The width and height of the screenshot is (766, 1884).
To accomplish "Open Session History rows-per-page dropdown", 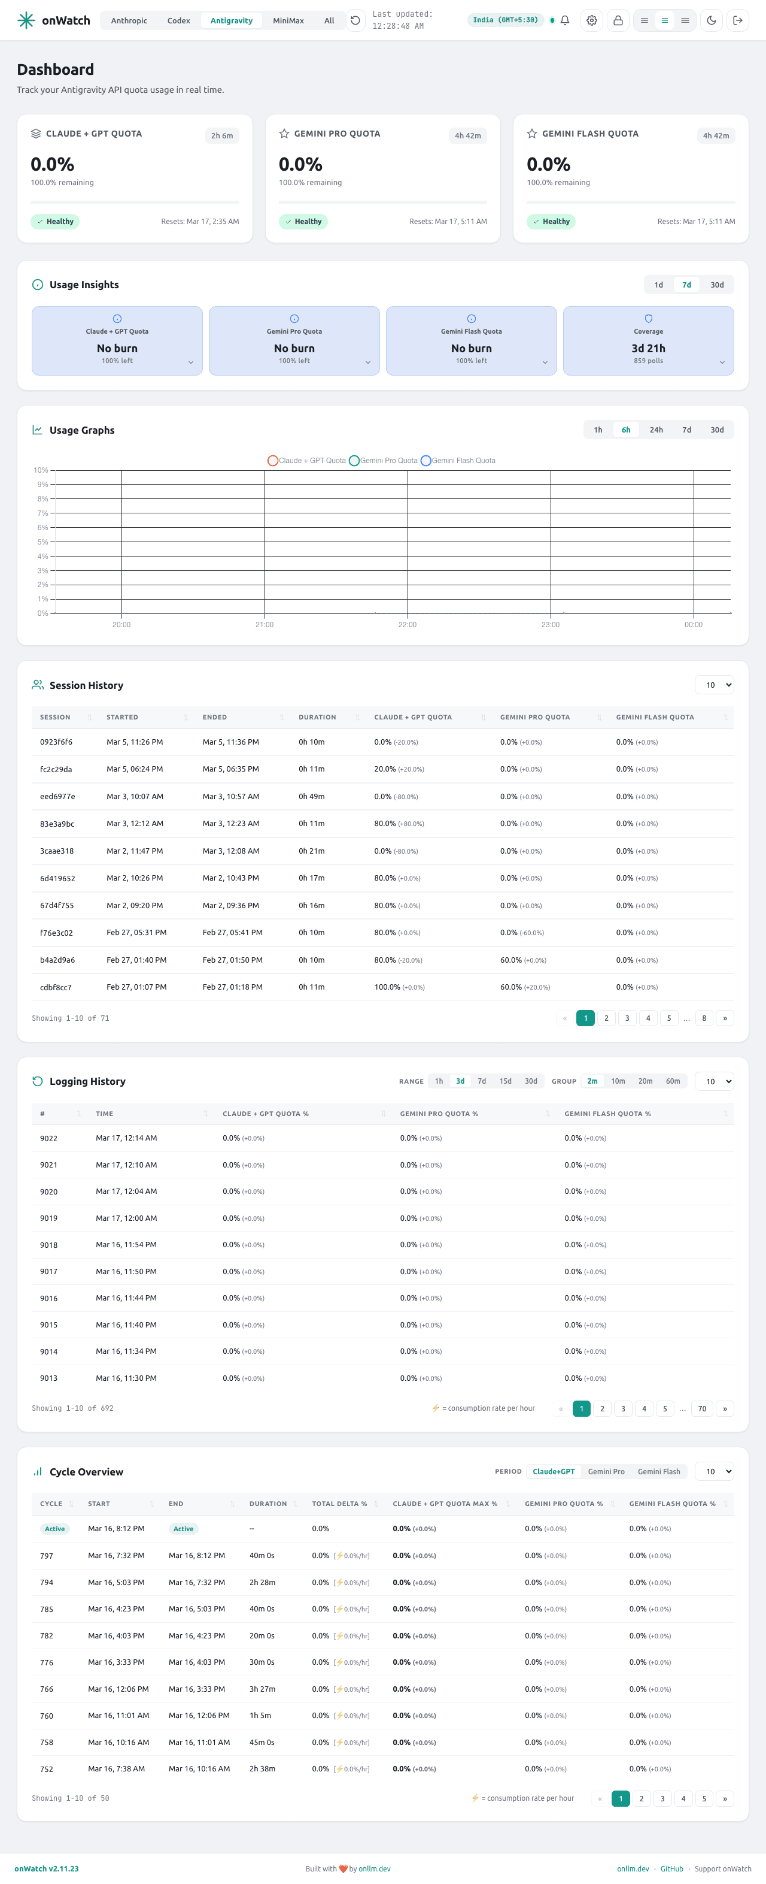I will tap(714, 685).
